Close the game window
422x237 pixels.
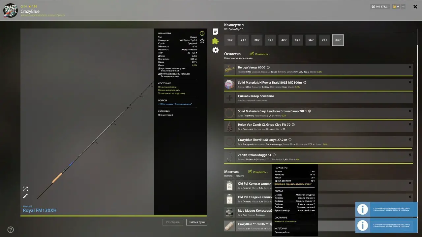tap(415, 7)
